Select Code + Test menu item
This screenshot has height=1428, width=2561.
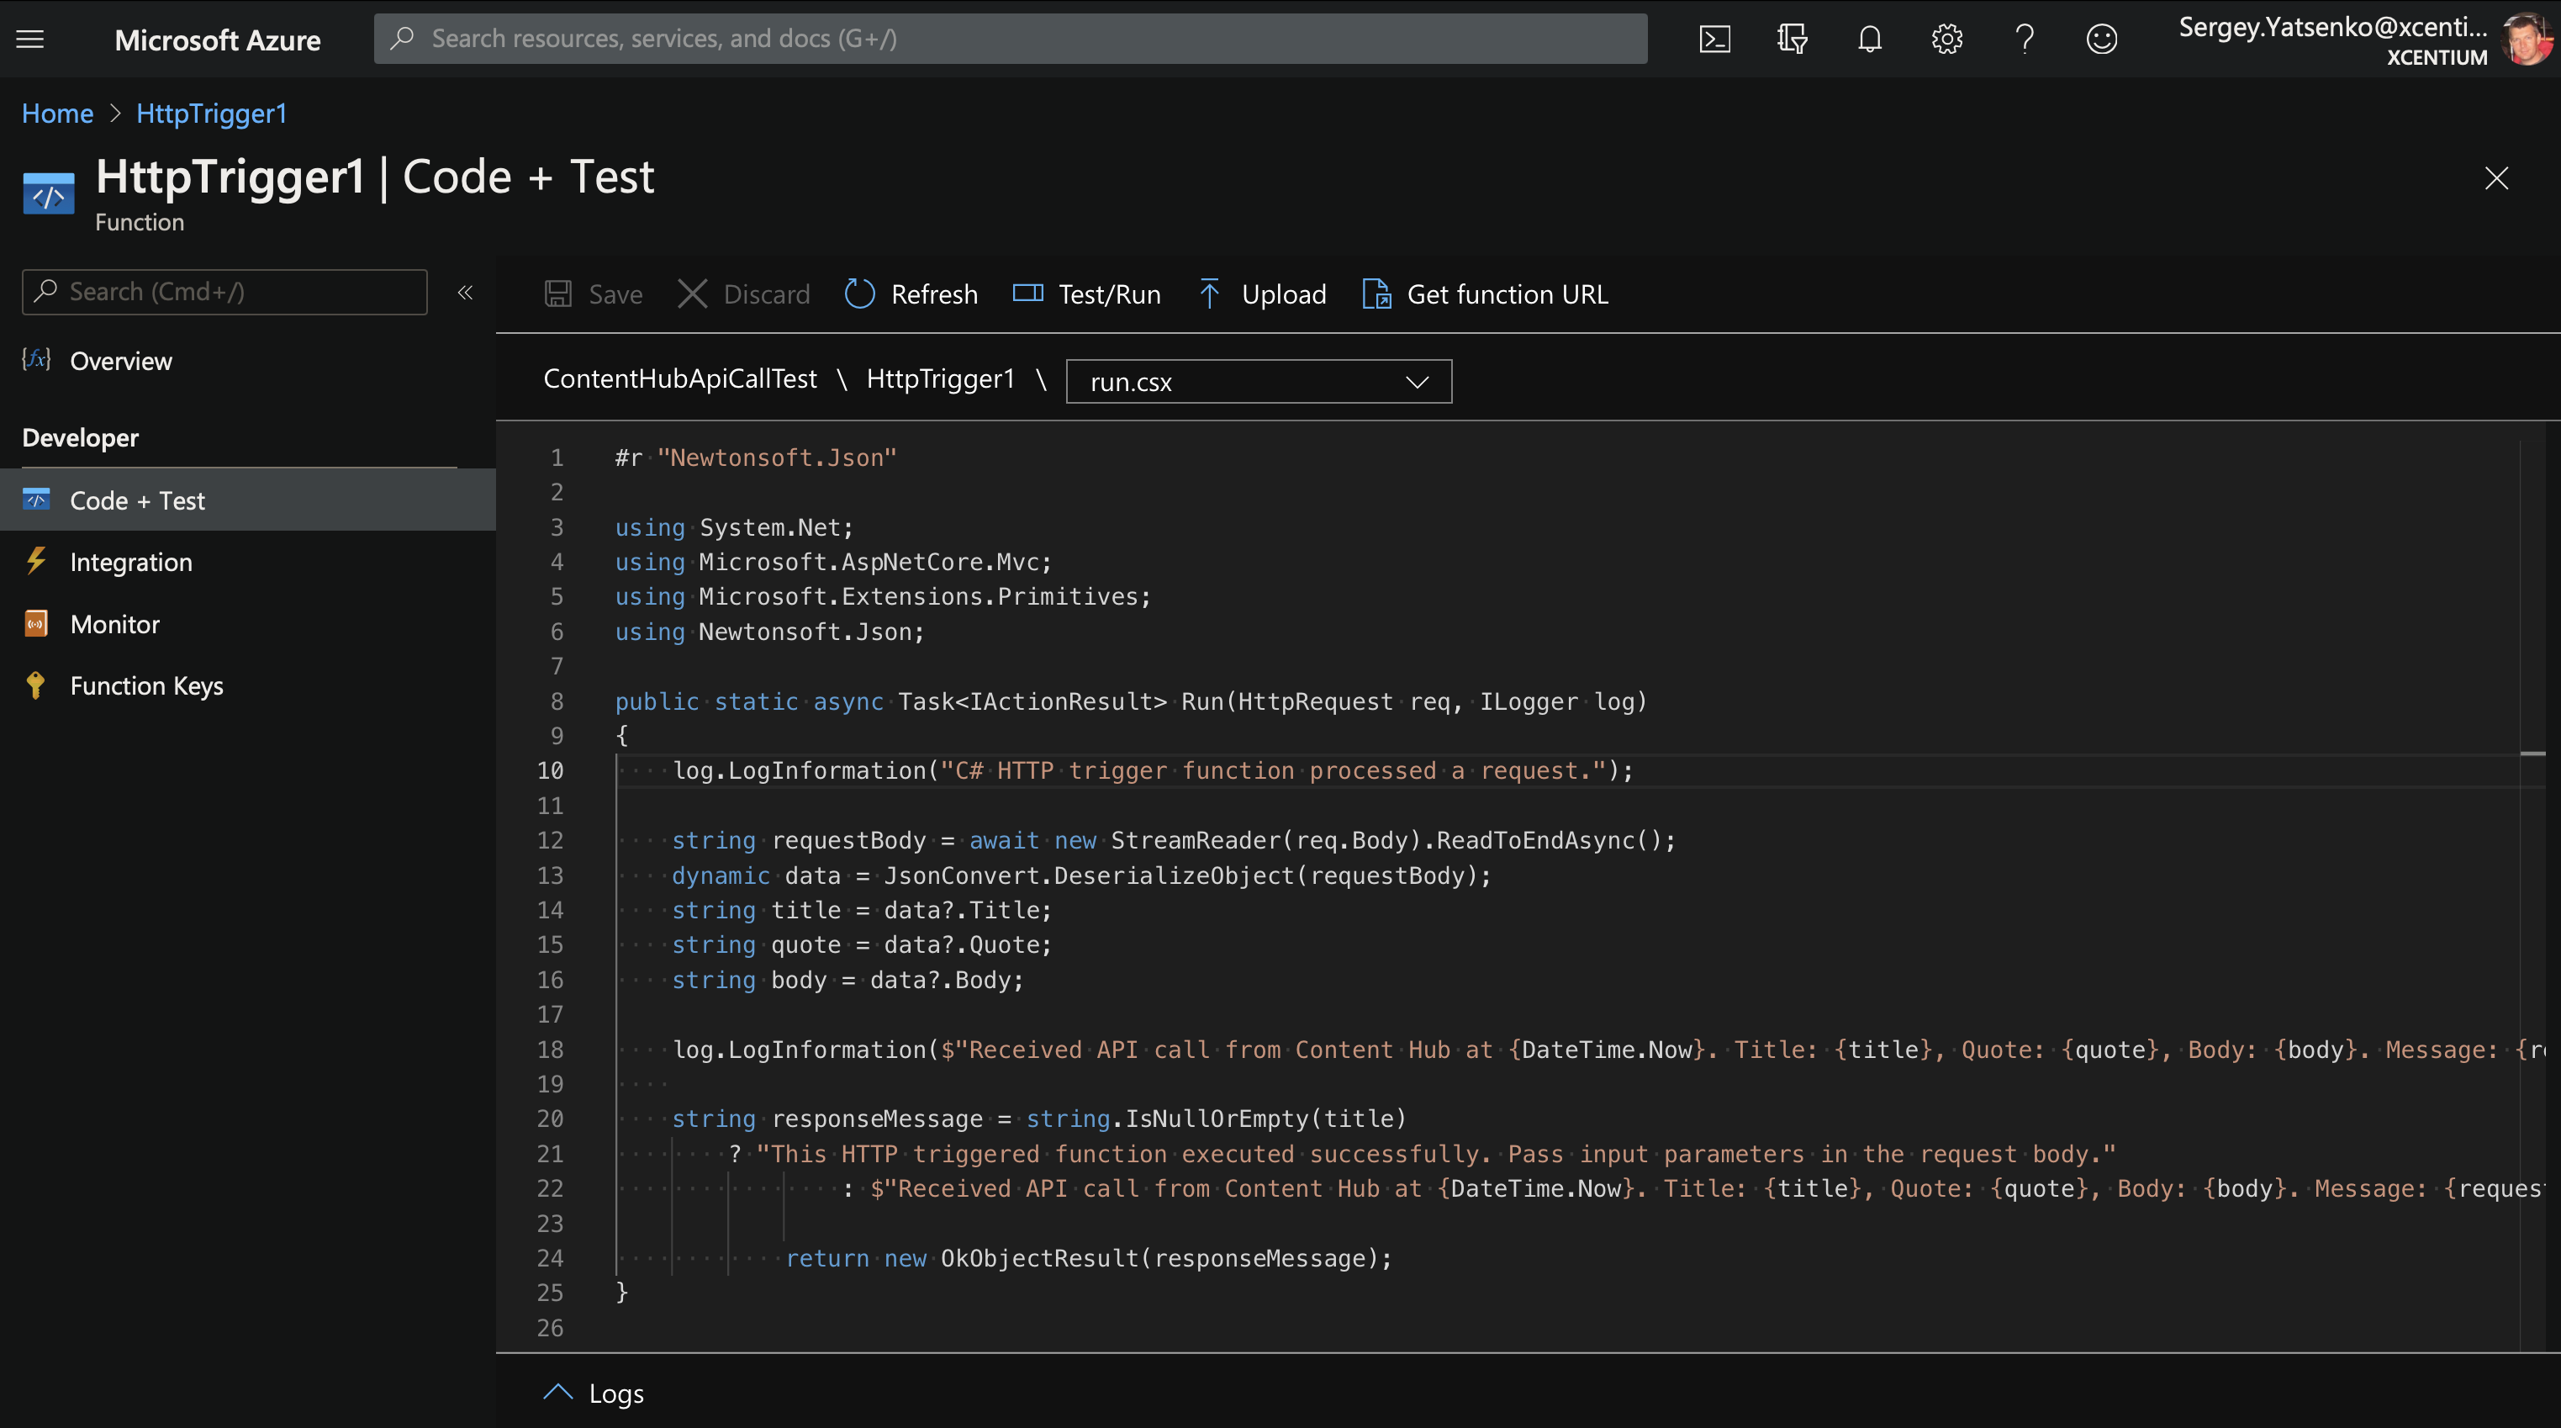click(x=247, y=500)
